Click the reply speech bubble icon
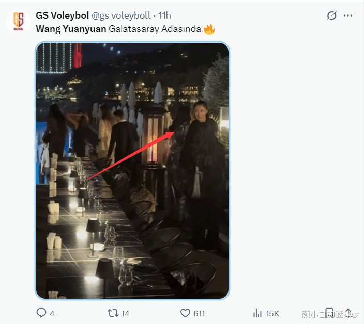Screen dimensions: 364x324 coord(41,313)
